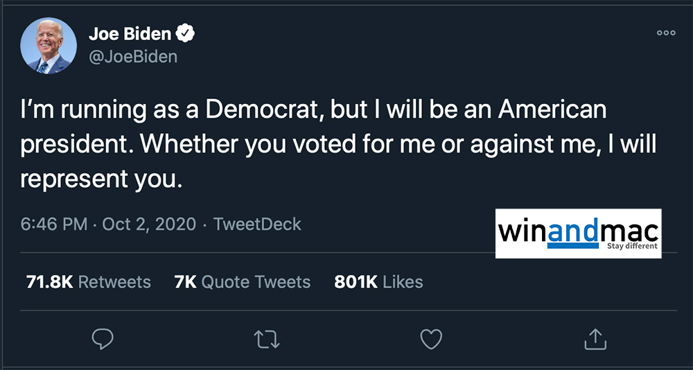Open the three-dot more options menu
Screen dimensions: 693x370
666,33
